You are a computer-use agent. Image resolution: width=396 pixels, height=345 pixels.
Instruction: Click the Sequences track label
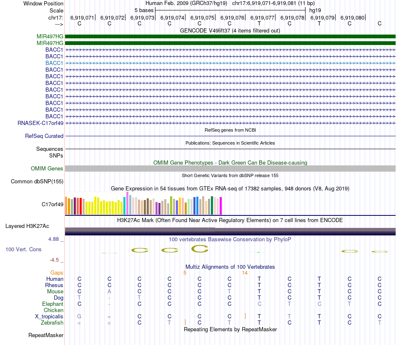pos(50,149)
